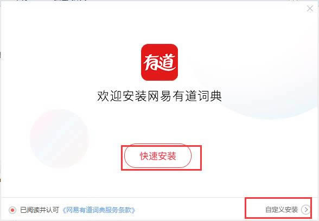The width and height of the screenshot is (319, 221).
Task: Click the circled arrow beside 自定义安装
Action: [x=306, y=210]
